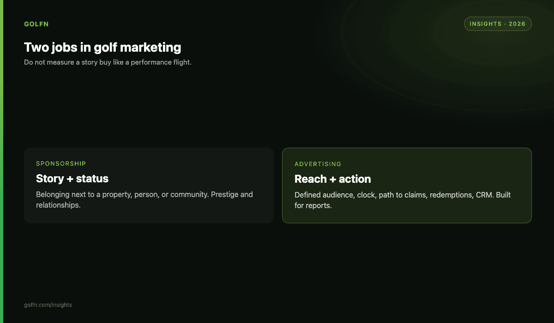Open the golfn.com/insights footer link

tap(48, 305)
